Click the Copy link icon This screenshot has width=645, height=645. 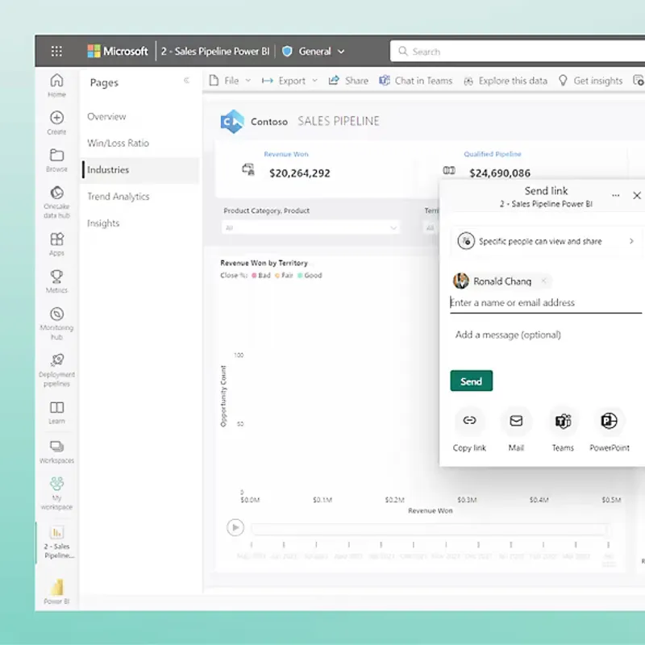point(469,420)
